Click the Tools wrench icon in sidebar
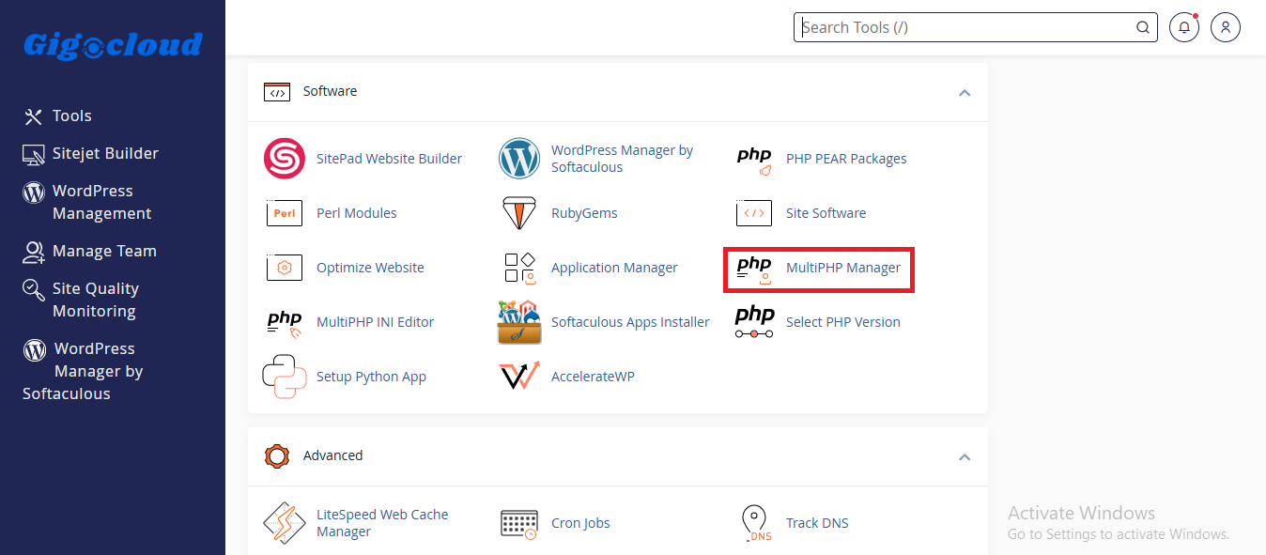The width and height of the screenshot is (1266, 555). pyautogui.click(x=33, y=116)
